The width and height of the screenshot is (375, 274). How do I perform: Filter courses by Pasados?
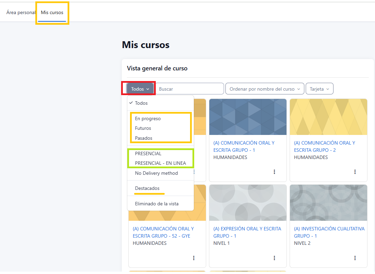144,138
